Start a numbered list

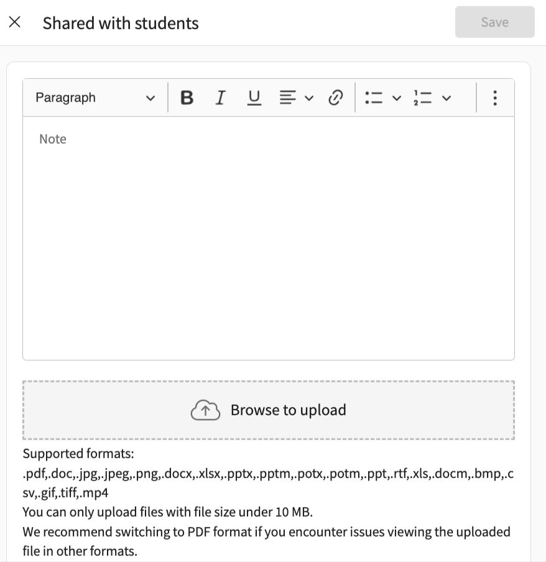(423, 98)
